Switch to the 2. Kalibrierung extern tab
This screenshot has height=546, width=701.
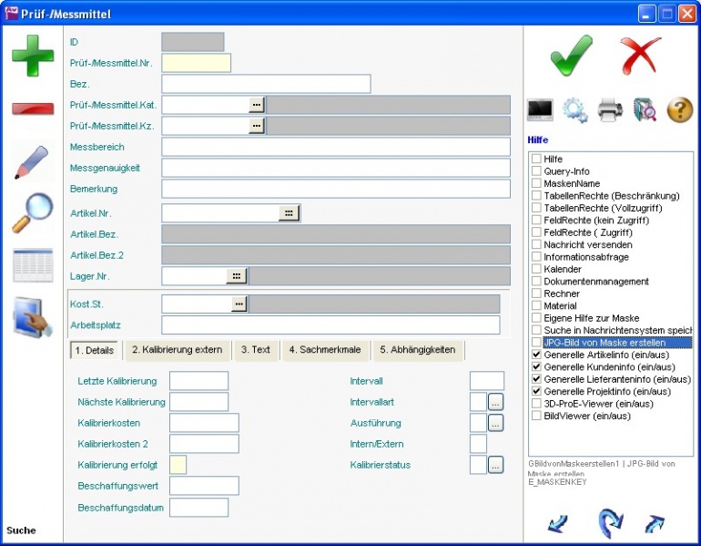click(x=177, y=350)
